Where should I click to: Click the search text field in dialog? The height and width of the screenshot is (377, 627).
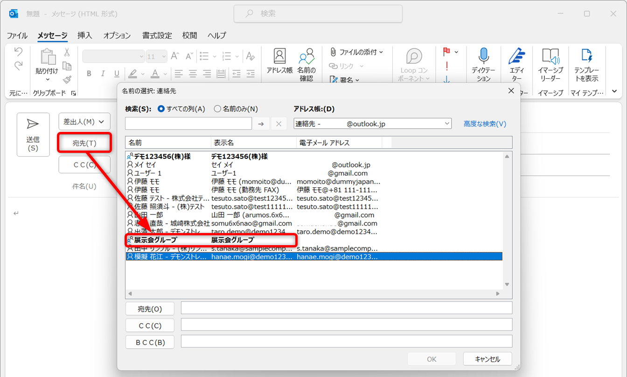tap(188, 123)
